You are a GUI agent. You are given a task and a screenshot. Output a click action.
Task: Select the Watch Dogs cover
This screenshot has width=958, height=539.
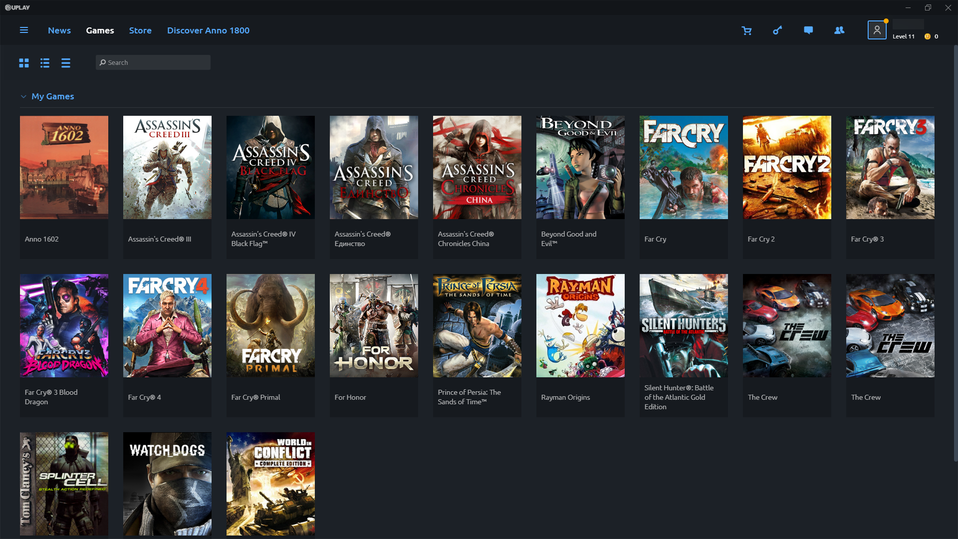[x=167, y=484]
